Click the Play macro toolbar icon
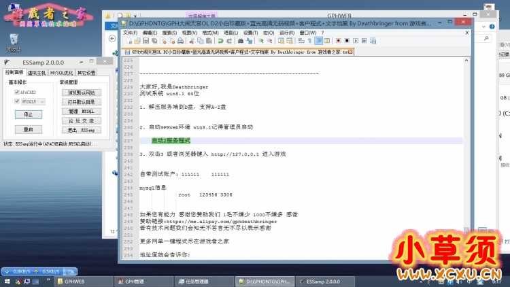Screen dimensions: 510x287 [356, 41]
